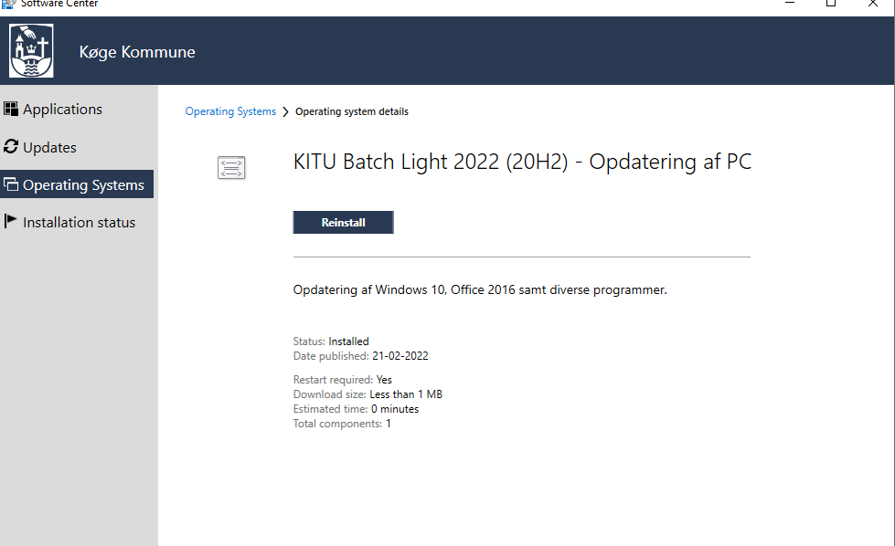Click the 'Operating system details' breadcrumb text

point(351,111)
